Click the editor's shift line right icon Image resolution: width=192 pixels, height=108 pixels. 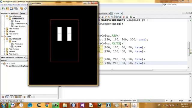click(120, 17)
